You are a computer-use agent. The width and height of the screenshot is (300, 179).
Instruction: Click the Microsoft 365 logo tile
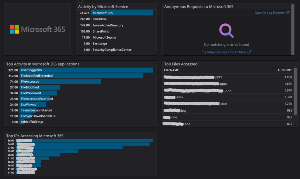coord(37,29)
